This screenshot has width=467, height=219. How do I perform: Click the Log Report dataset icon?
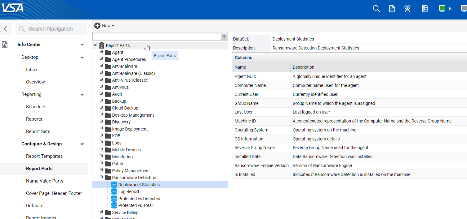pyautogui.click(x=114, y=191)
